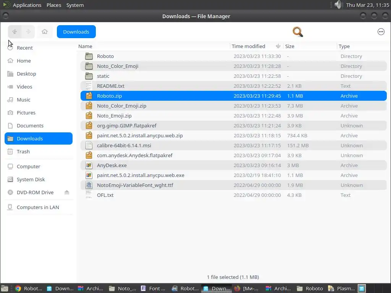Open the window menu button in the title bar
Screen dimensions: 391x293
(5, 16)
